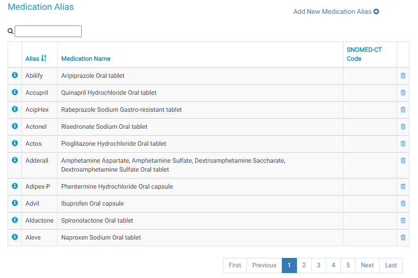Click the info icon for Adipex-P
Viewport: 418px width, 278px height.
click(x=15, y=186)
